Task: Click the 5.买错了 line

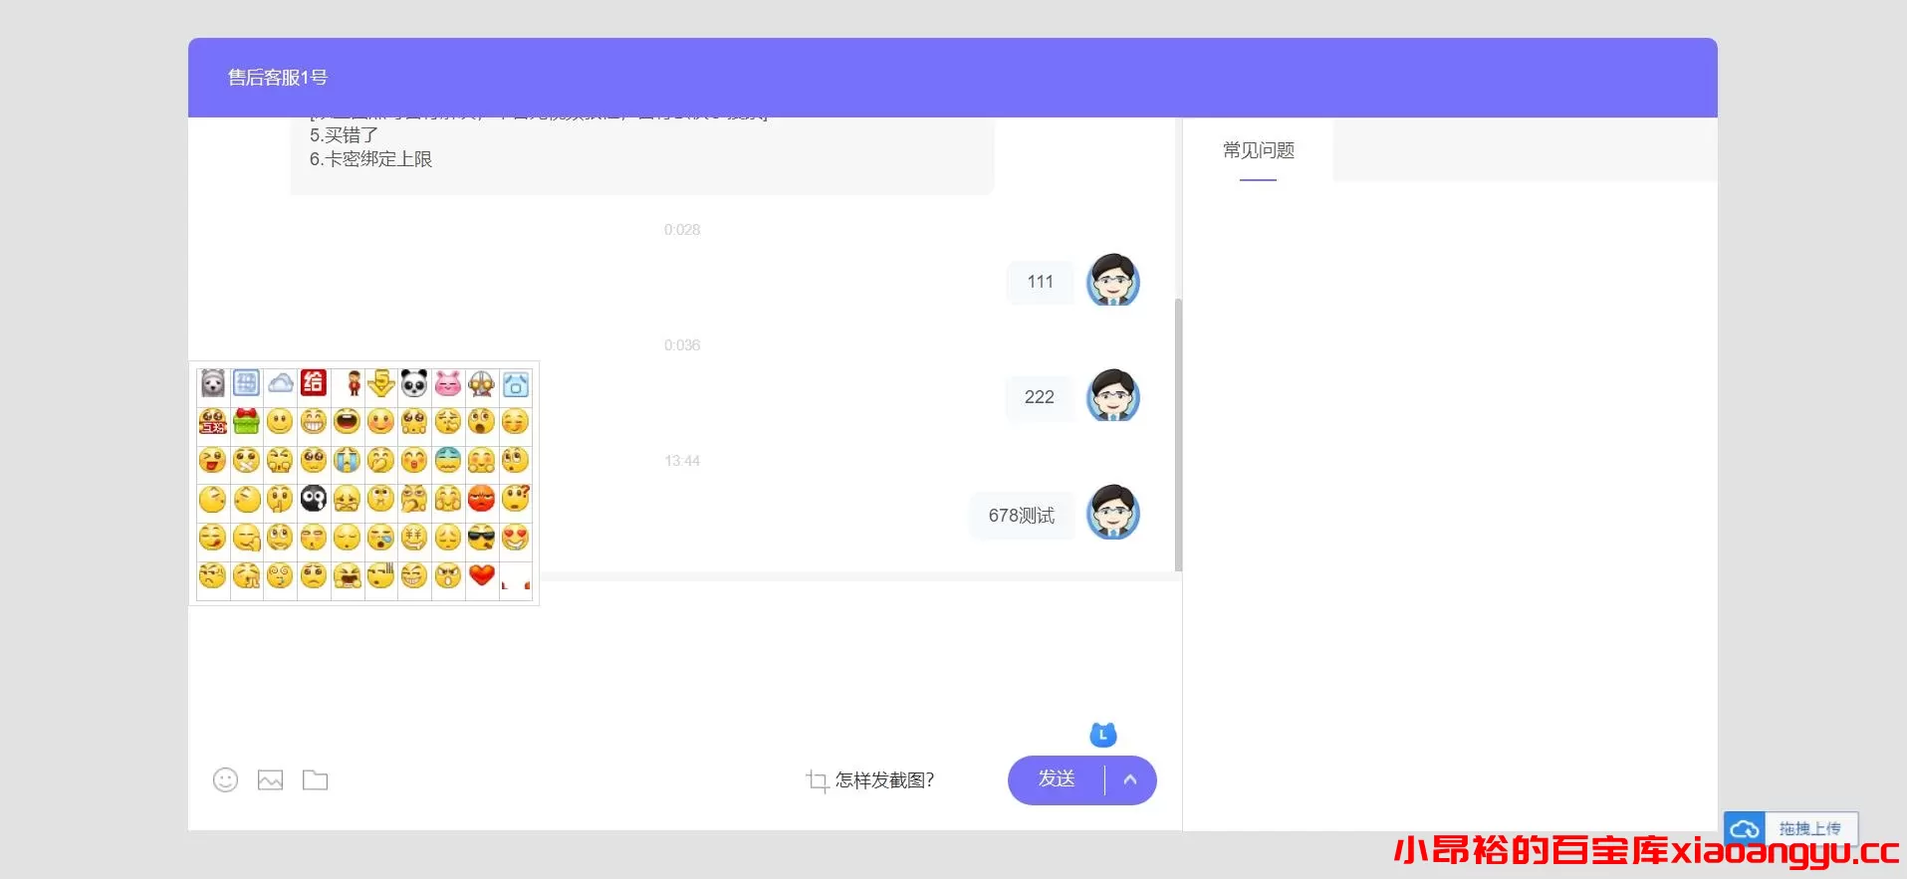Action: 344,135
